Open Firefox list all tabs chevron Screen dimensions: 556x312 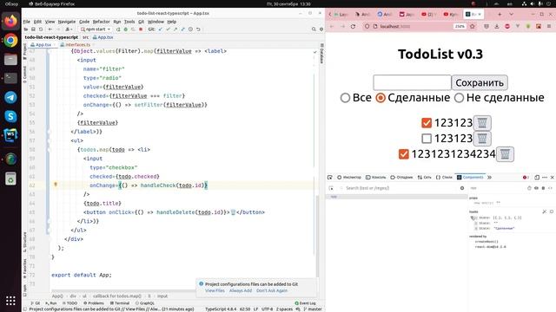click(512, 14)
